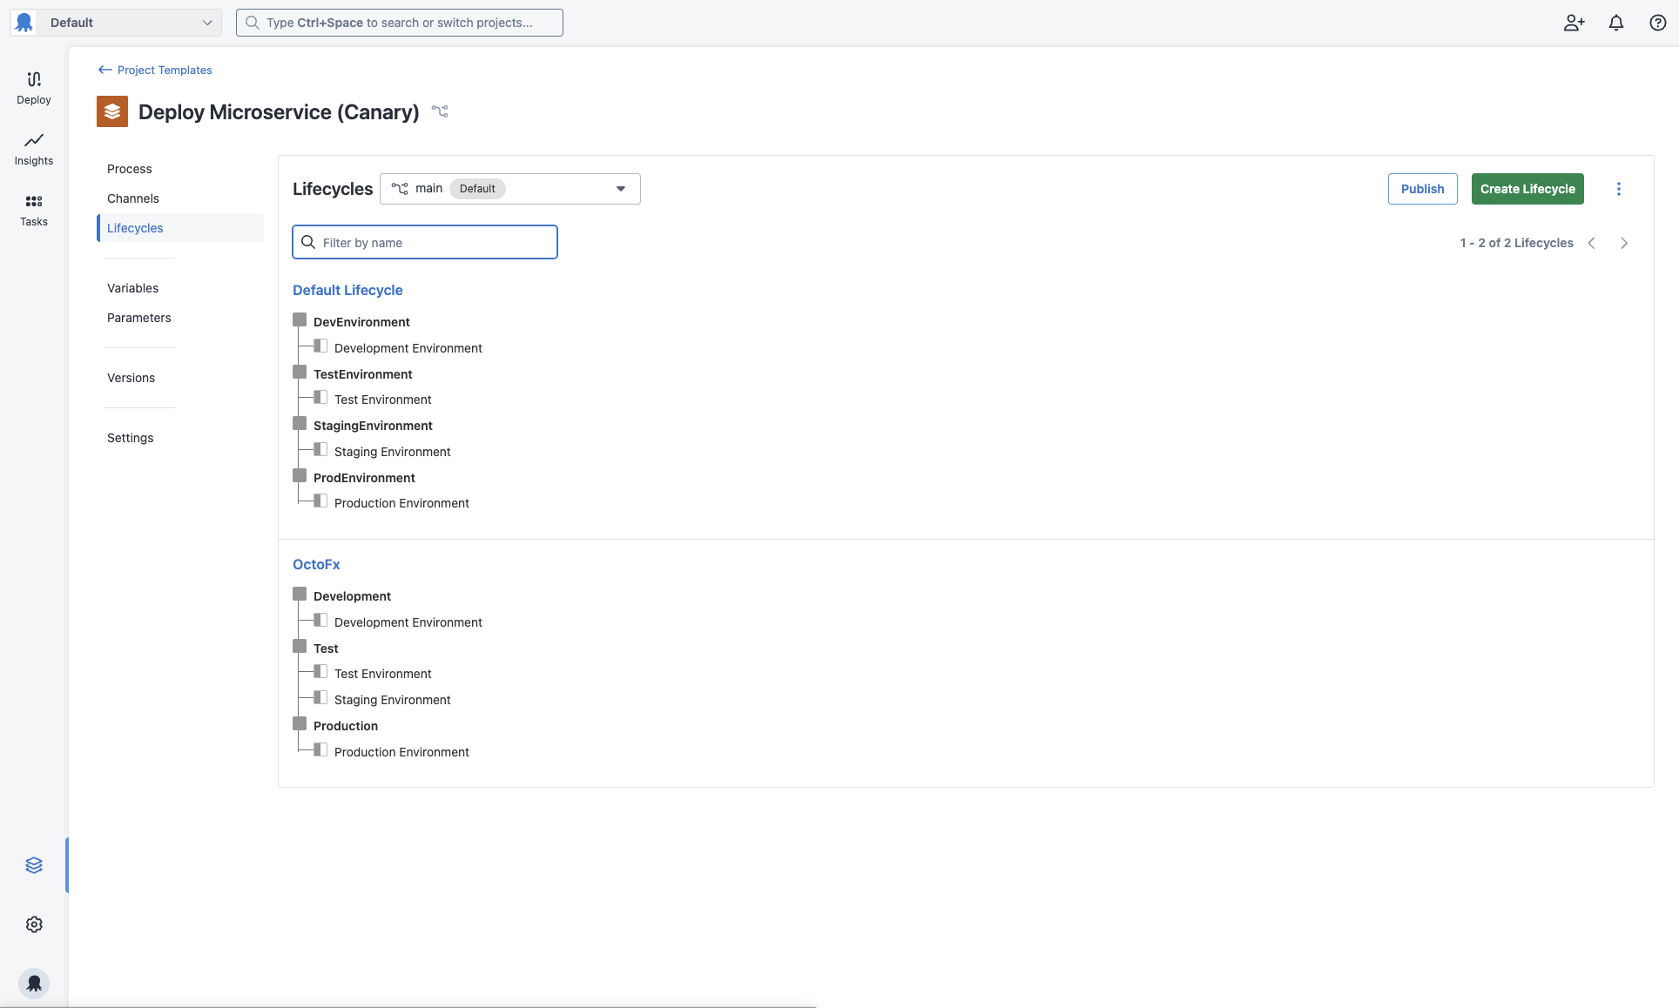Click the Octopus logo in the space switcher

[24, 23]
